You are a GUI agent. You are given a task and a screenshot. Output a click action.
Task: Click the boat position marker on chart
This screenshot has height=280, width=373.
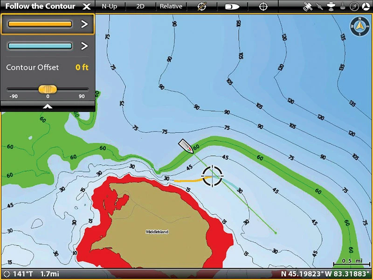pyautogui.click(x=186, y=147)
